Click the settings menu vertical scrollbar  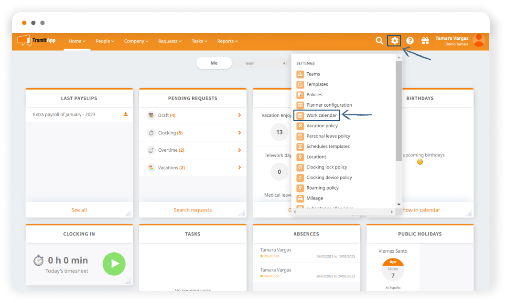(x=399, y=110)
